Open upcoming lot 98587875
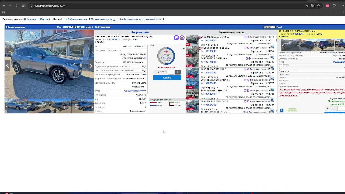Screen dimensions: 345x194 211,40
